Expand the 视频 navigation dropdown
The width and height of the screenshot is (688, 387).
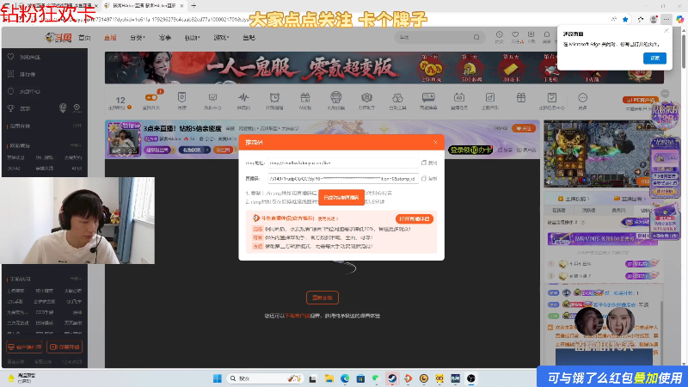pos(192,38)
